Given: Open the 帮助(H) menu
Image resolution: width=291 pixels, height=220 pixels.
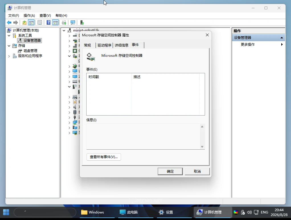Looking at the screenshot, I should click(x=61, y=16).
